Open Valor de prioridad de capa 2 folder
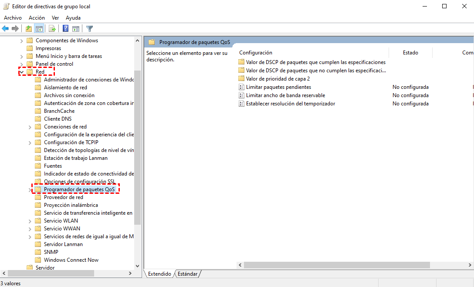Screen dimensions: 474x287 278,79
